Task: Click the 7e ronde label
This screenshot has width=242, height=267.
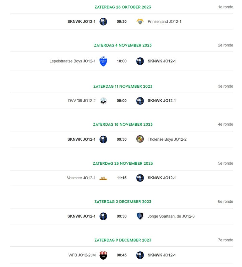Action: click(x=225, y=240)
